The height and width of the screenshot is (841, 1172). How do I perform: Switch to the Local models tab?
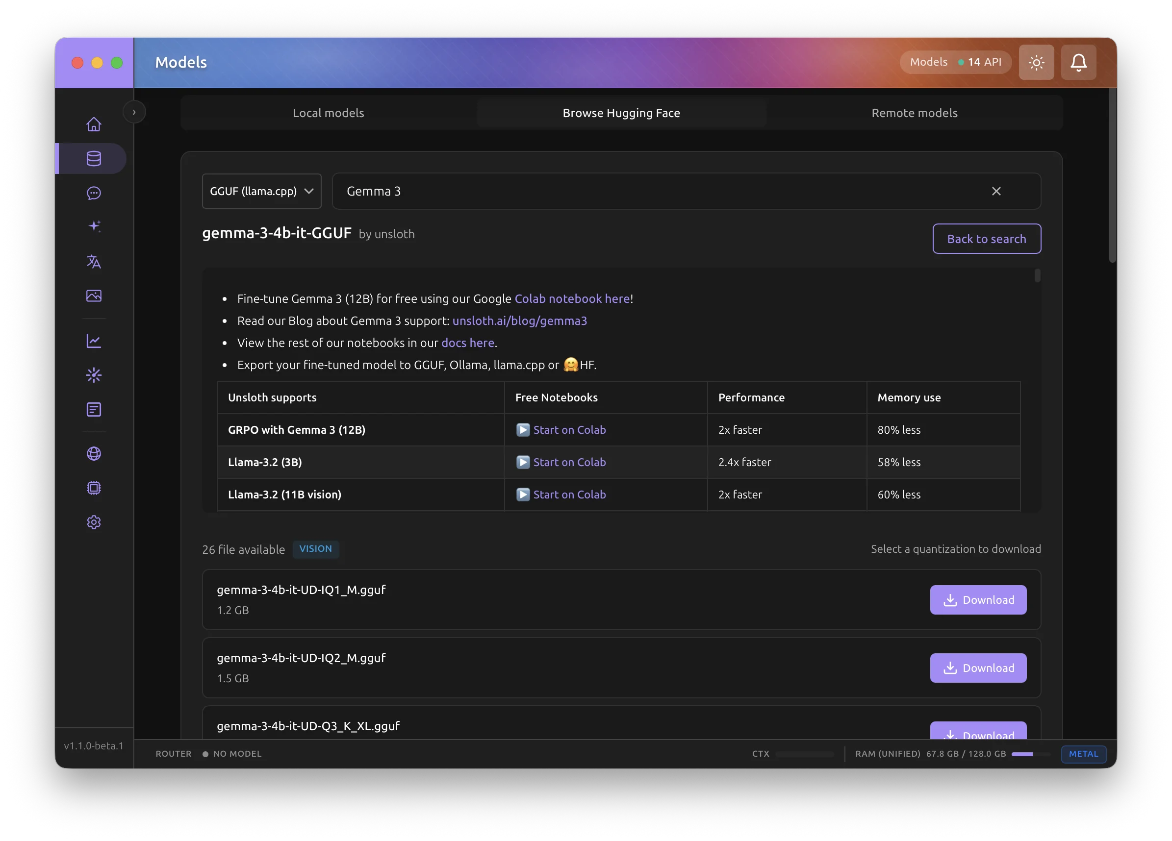328,113
